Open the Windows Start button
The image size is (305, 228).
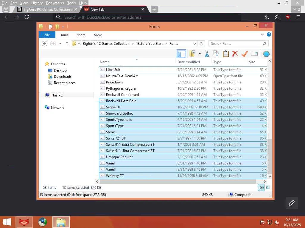(x=7, y=222)
